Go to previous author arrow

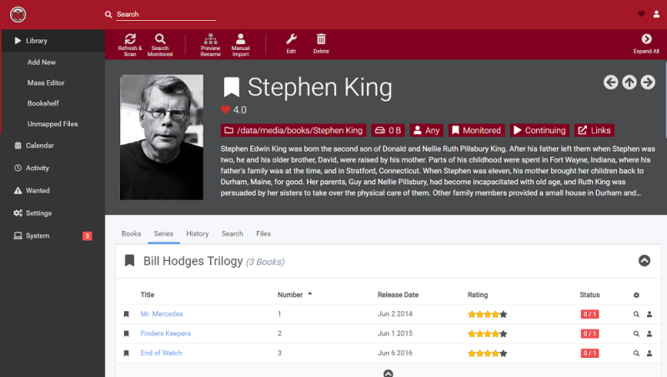[611, 82]
